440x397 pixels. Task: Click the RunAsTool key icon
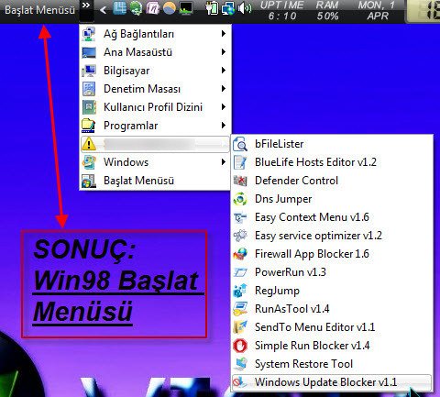240,309
